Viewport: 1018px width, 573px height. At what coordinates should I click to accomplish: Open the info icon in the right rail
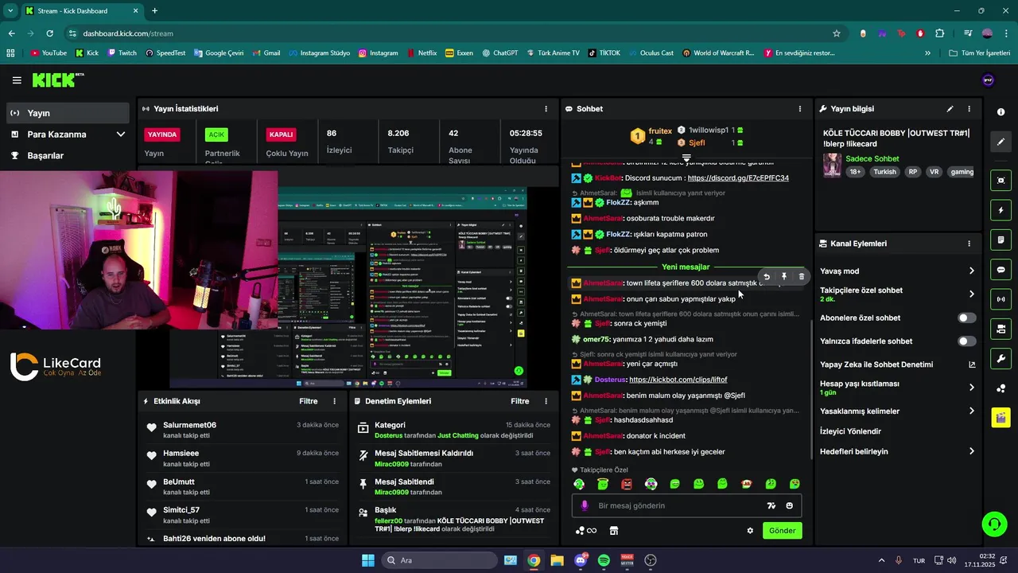click(1001, 112)
